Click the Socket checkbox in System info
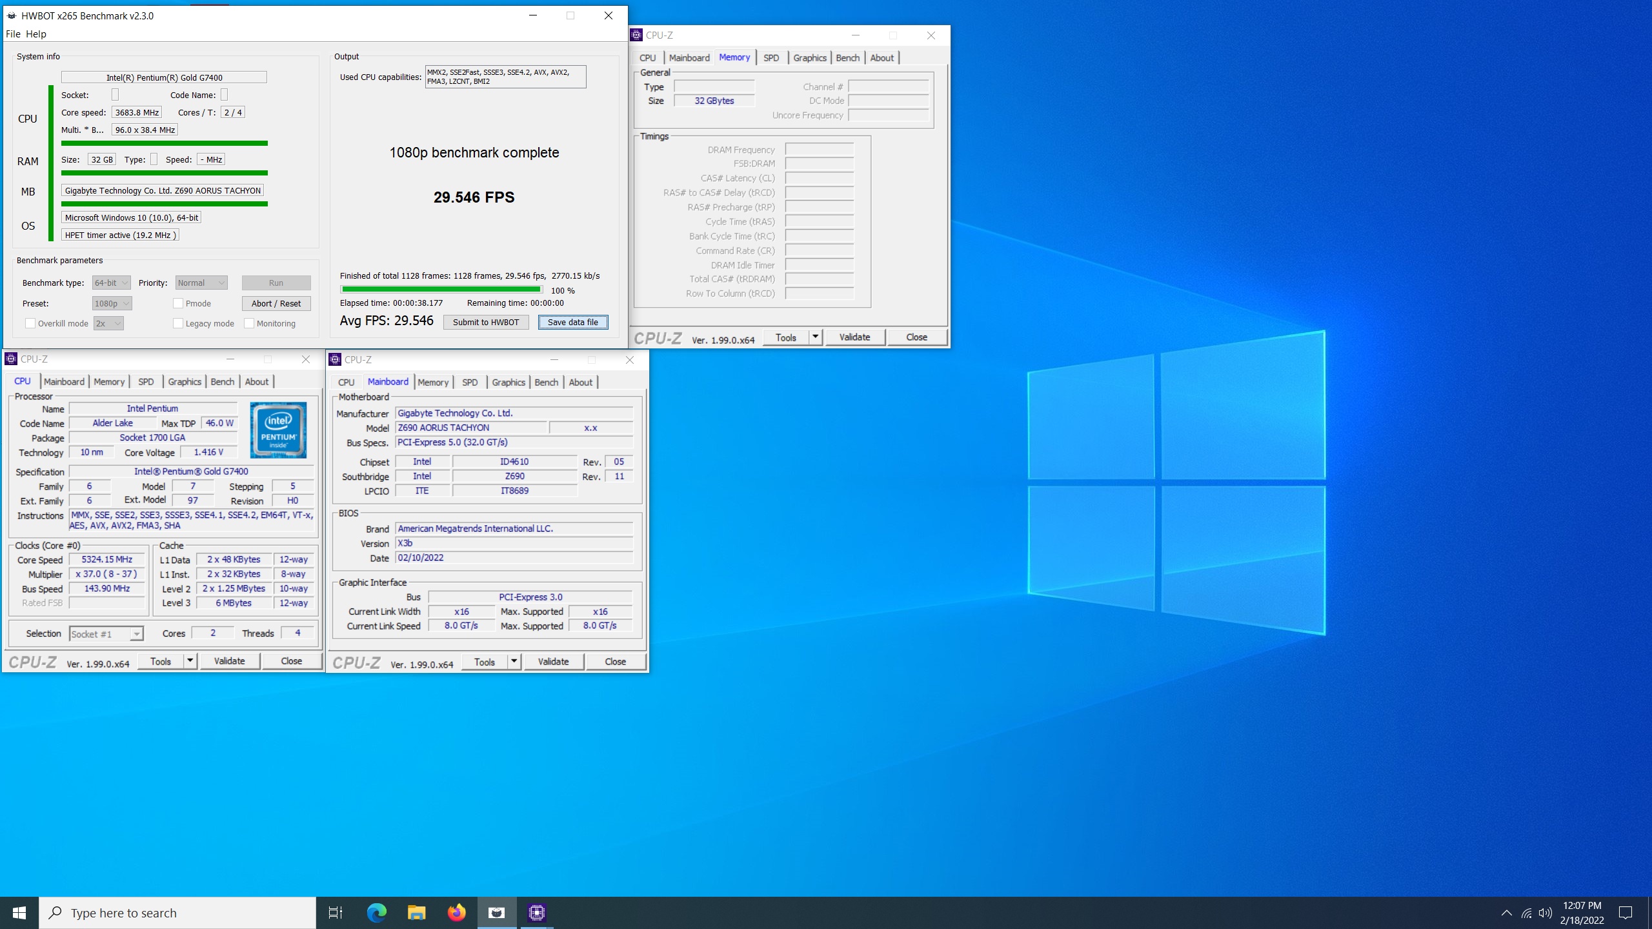The image size is (1652, 929). (x=115, y=95)
